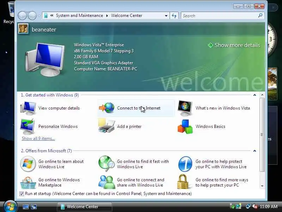Click the 2.00 GB RAM text

86,57
